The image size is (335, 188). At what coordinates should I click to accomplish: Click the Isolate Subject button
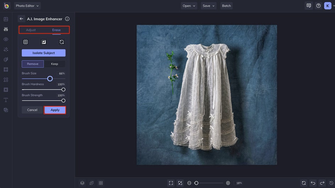(44, 53)
